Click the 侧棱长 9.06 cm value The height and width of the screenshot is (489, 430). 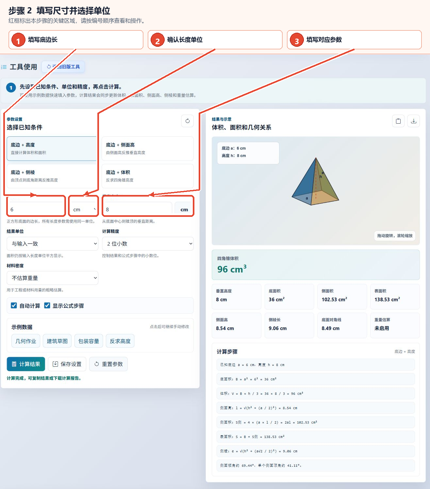click(x=277, y=328)
